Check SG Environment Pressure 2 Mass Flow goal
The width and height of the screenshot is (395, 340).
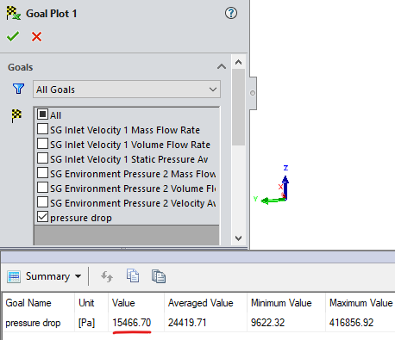tap(42, 173)
